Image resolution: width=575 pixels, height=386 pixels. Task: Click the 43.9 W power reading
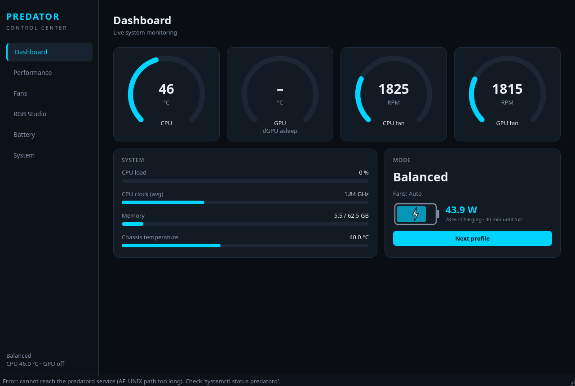461,210
